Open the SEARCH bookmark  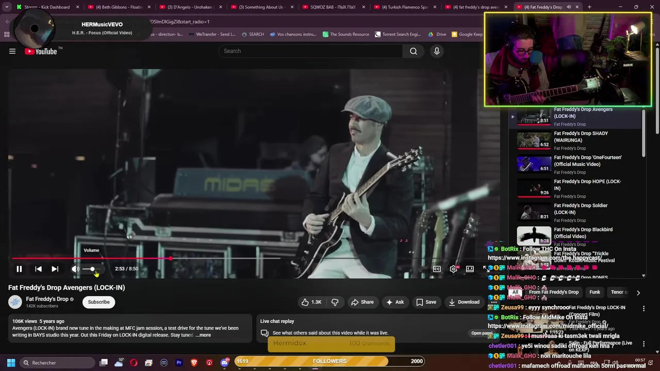pyautogui.click(x=253, y=35)
